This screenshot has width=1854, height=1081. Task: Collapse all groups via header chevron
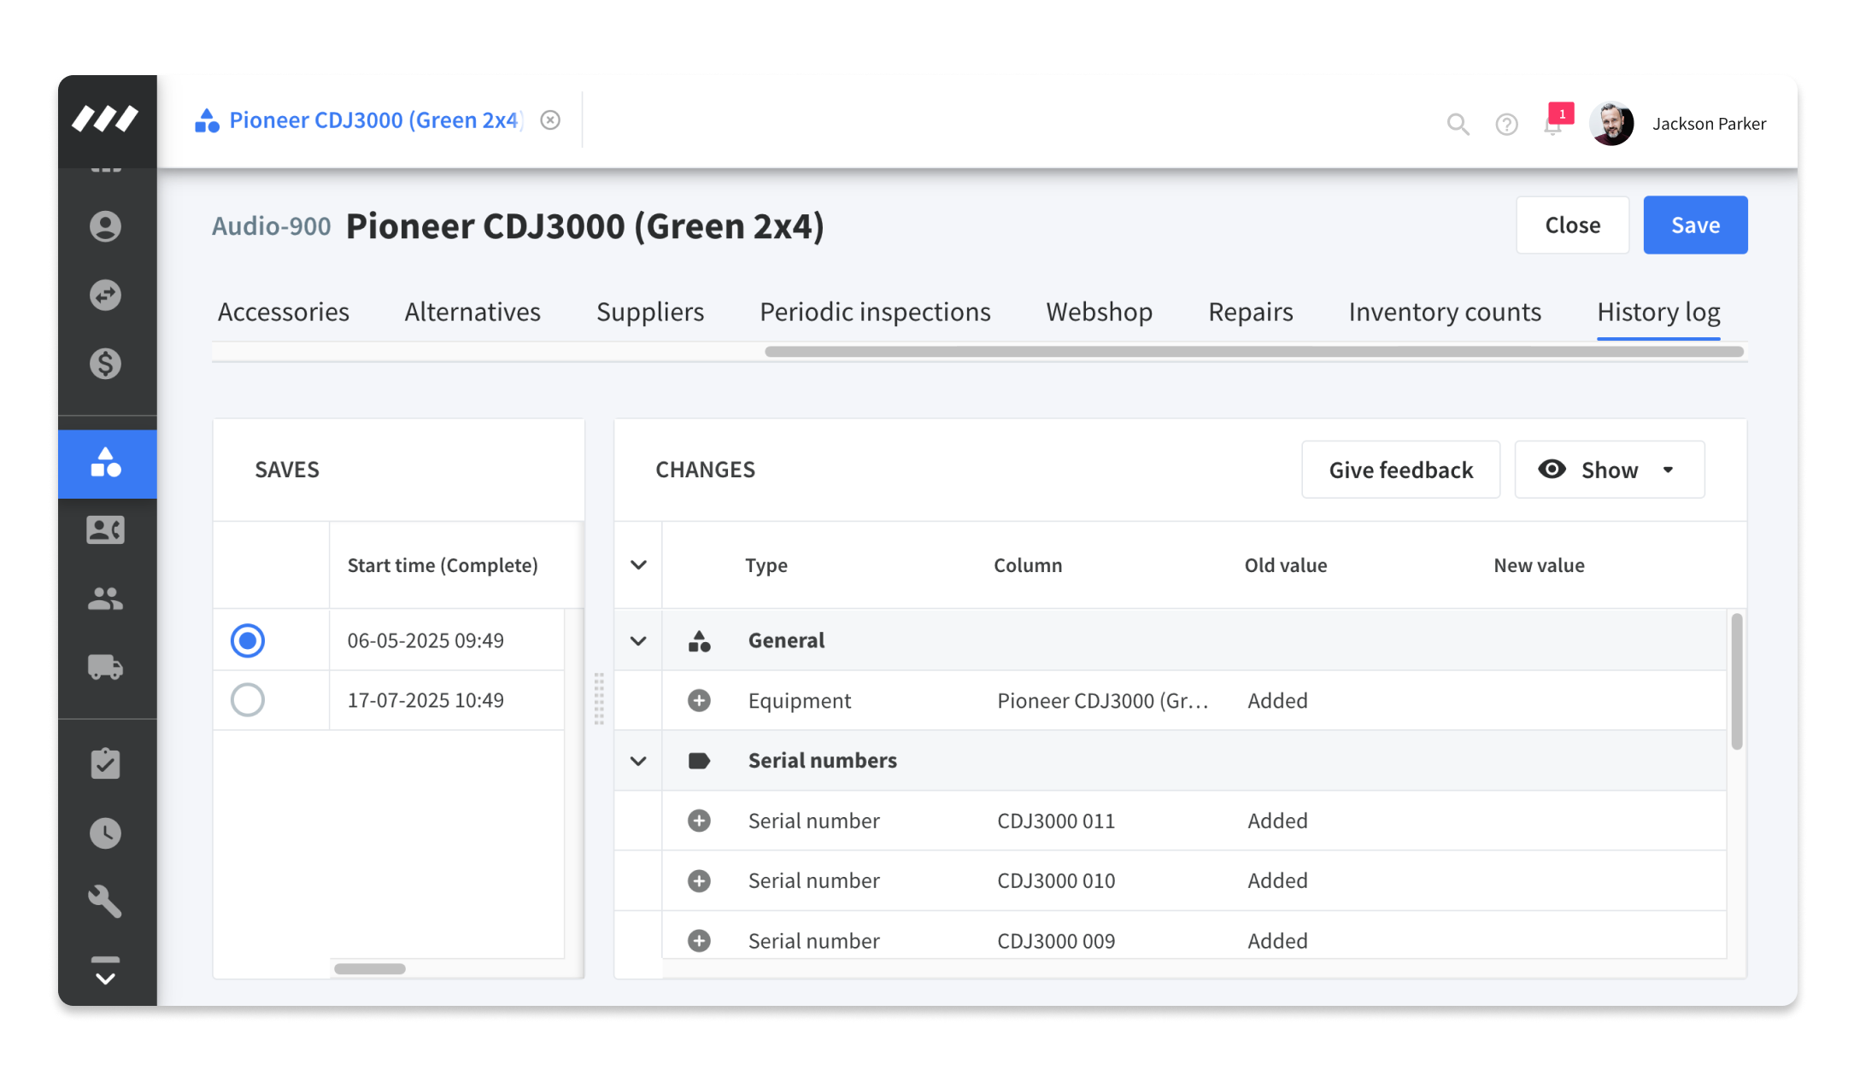pos(638,565)
